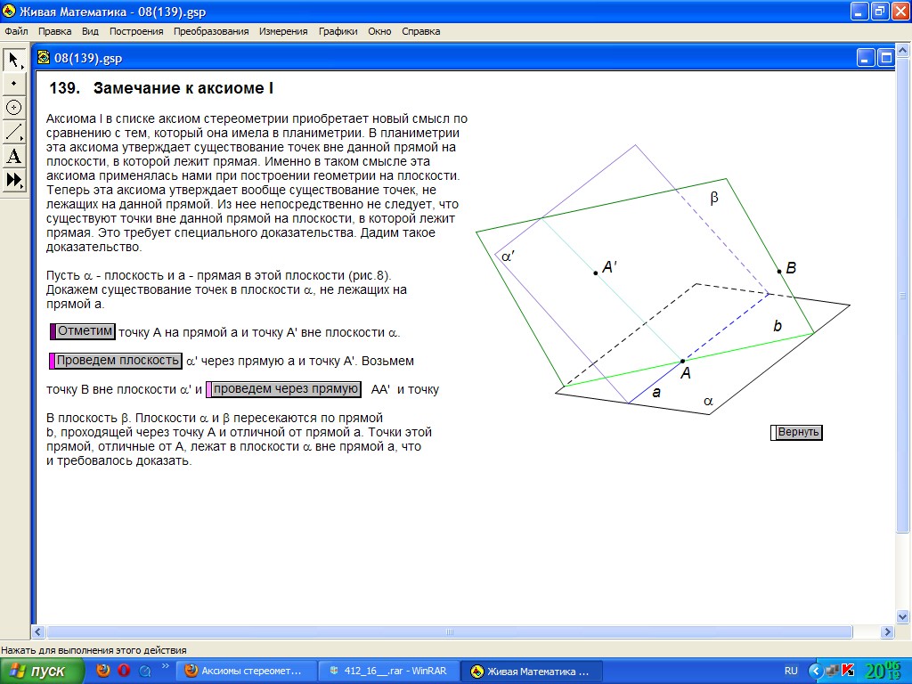Switch to WinRAR taskbar window

pyautogui.click(x=388, y=671)
